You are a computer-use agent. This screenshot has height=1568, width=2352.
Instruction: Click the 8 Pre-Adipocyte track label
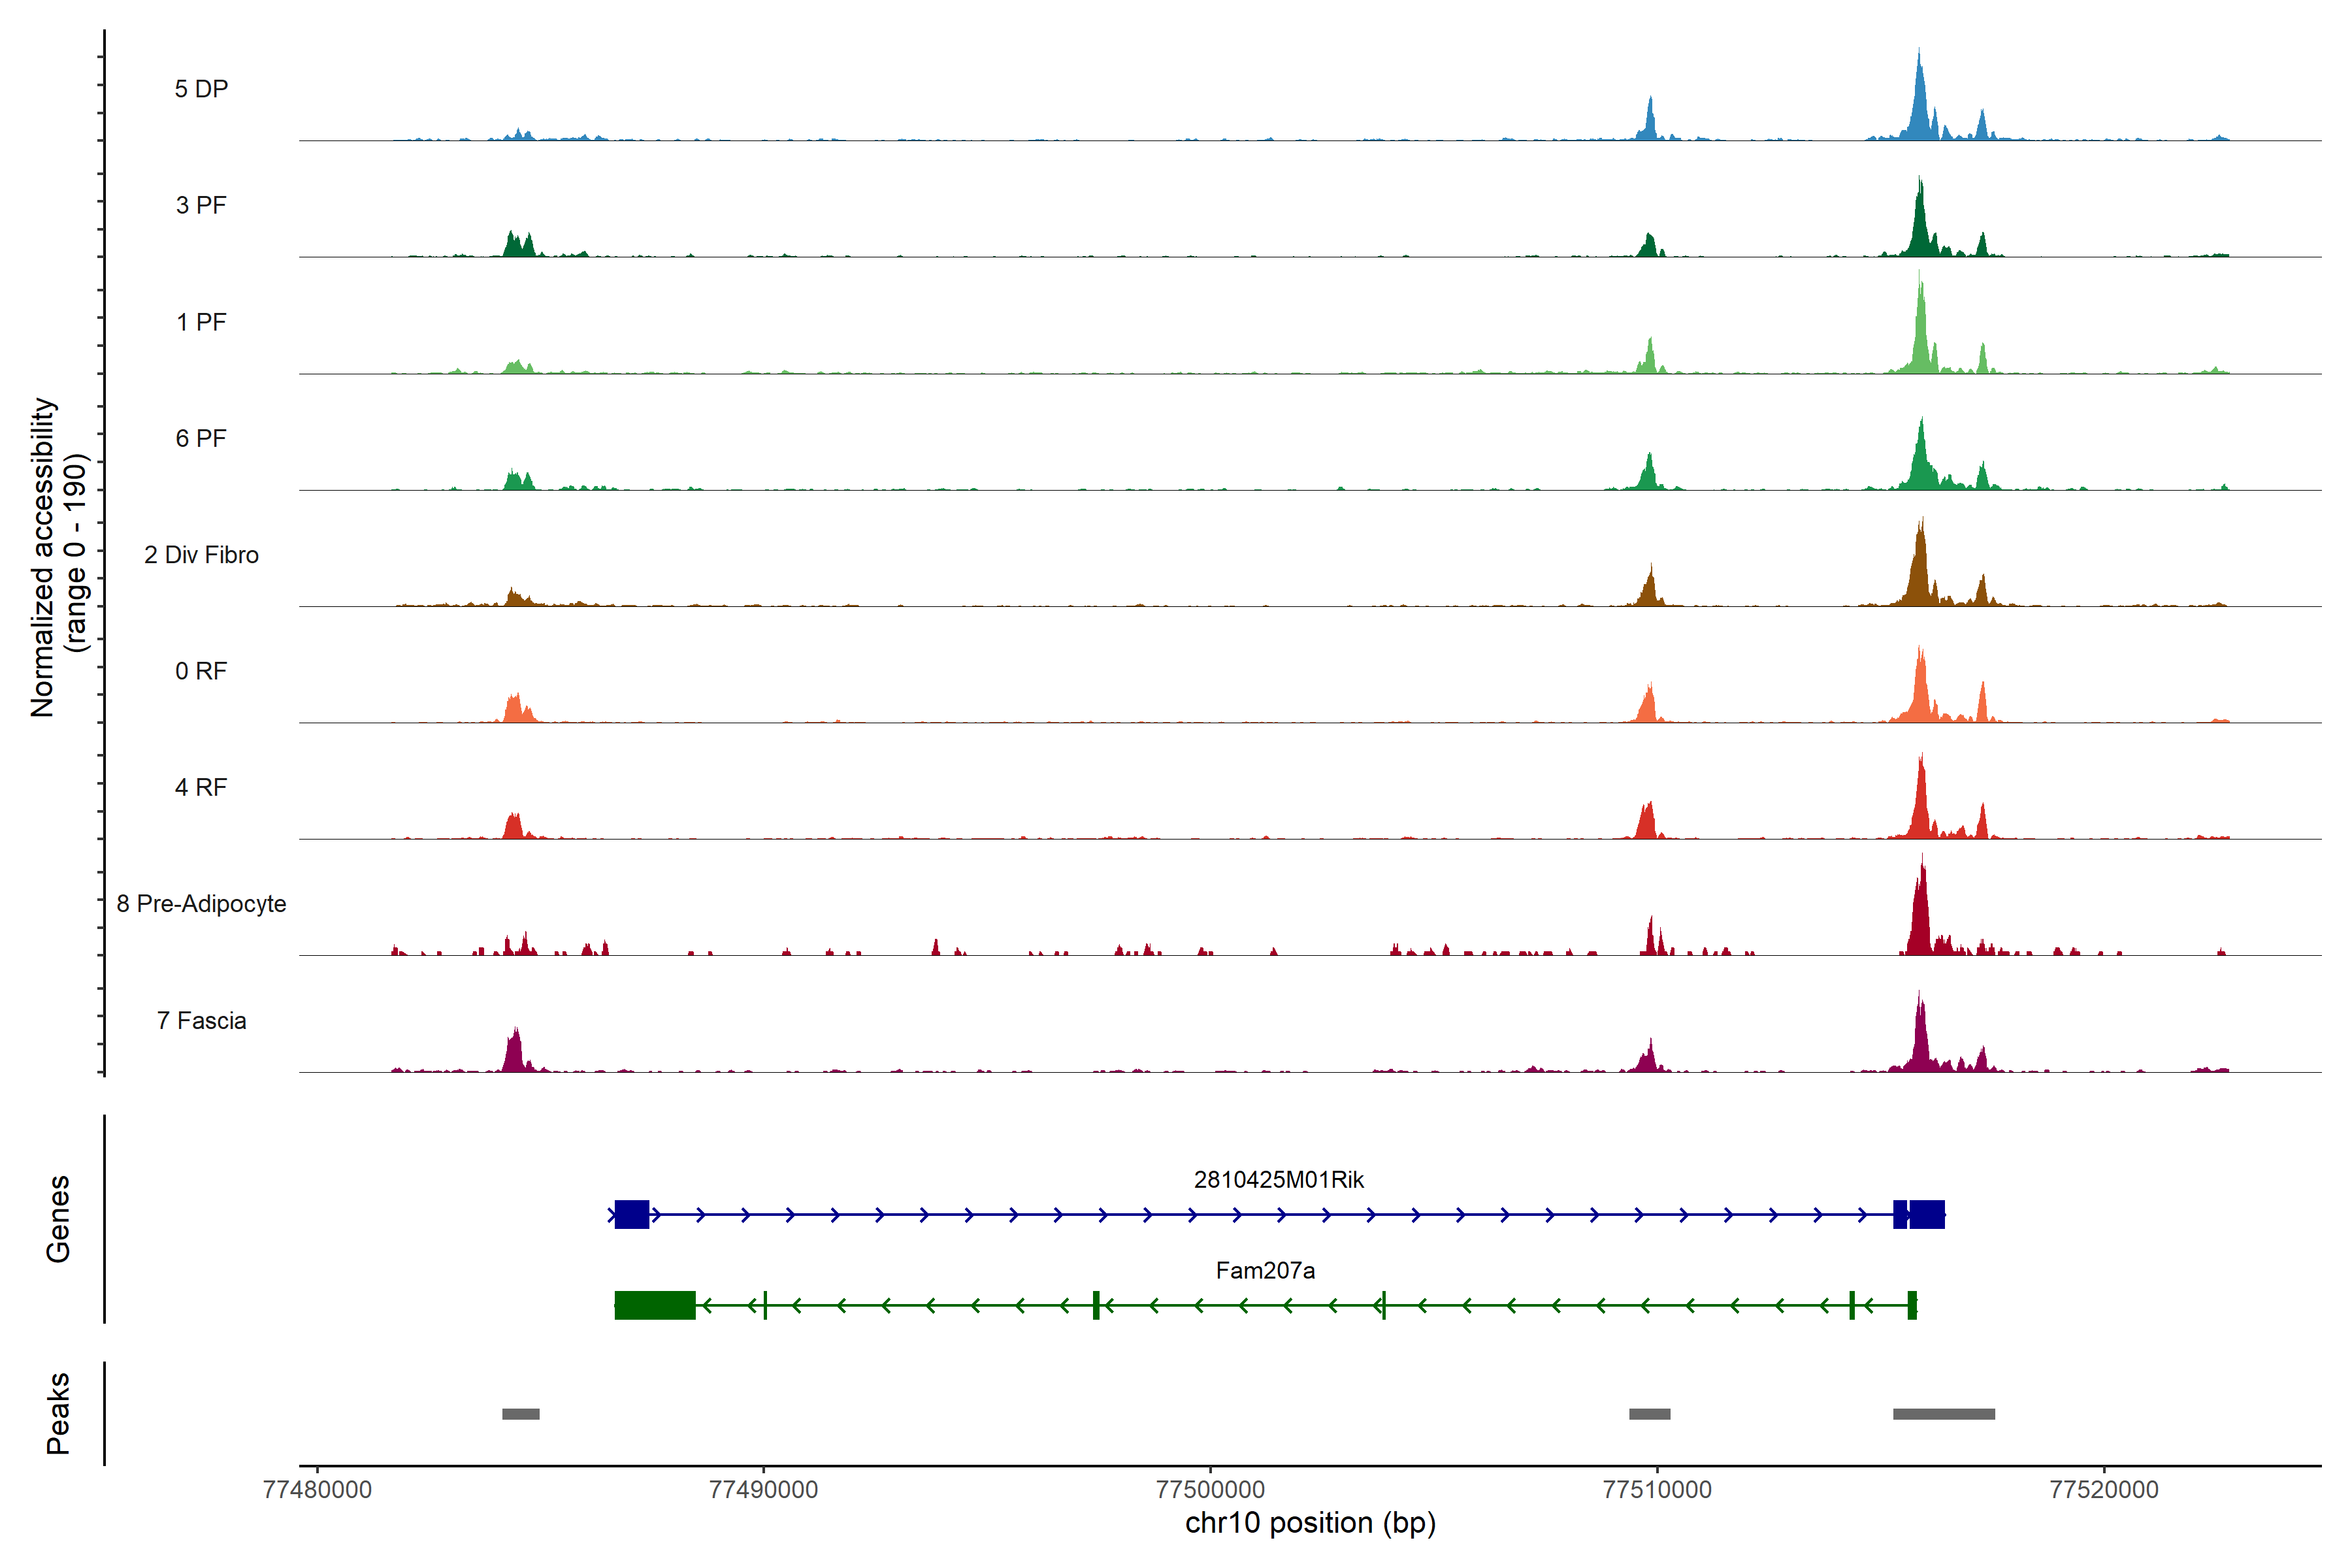(201, 903)
